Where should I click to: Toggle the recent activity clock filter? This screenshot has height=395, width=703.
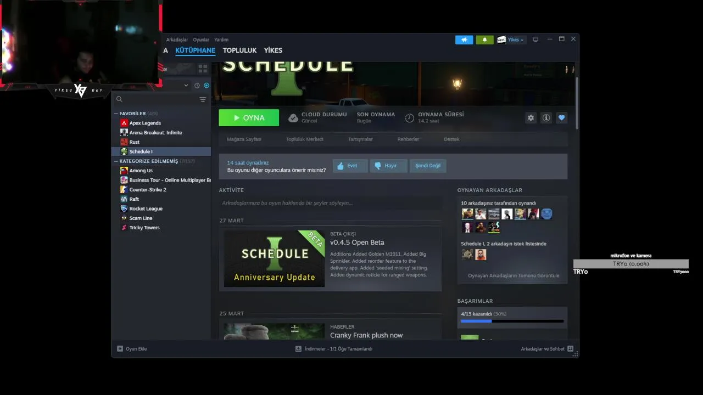[x=197, y=86]
